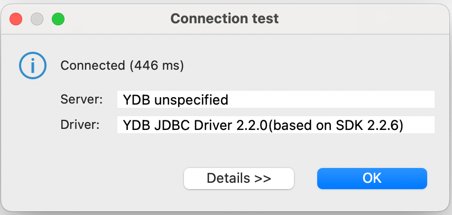Click the "(446 ms)" timing text
This screenshot has height=215, width=452.
[x=156, y=66]
